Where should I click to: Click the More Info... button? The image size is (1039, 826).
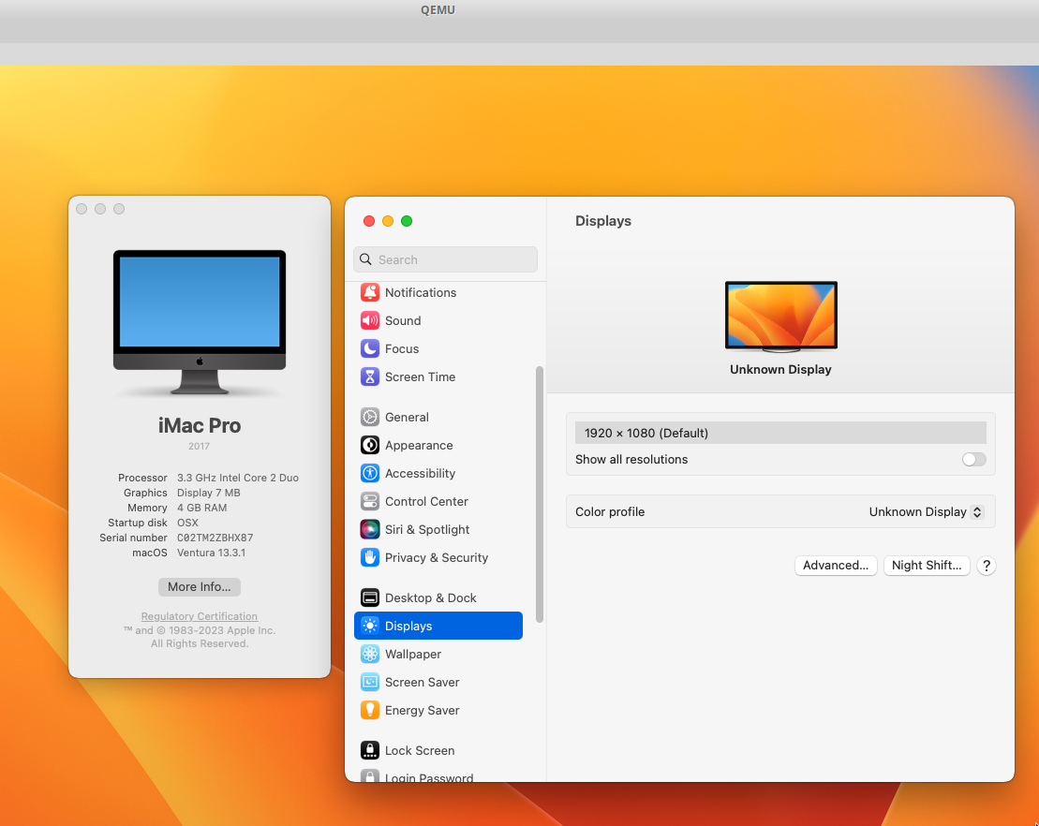200,587
